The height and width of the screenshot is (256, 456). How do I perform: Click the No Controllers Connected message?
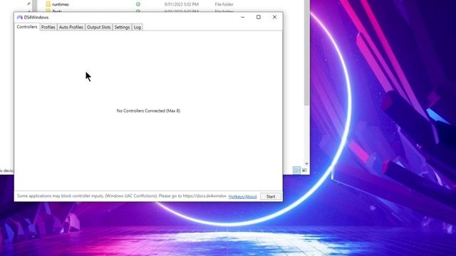click(x=148, y=111)
